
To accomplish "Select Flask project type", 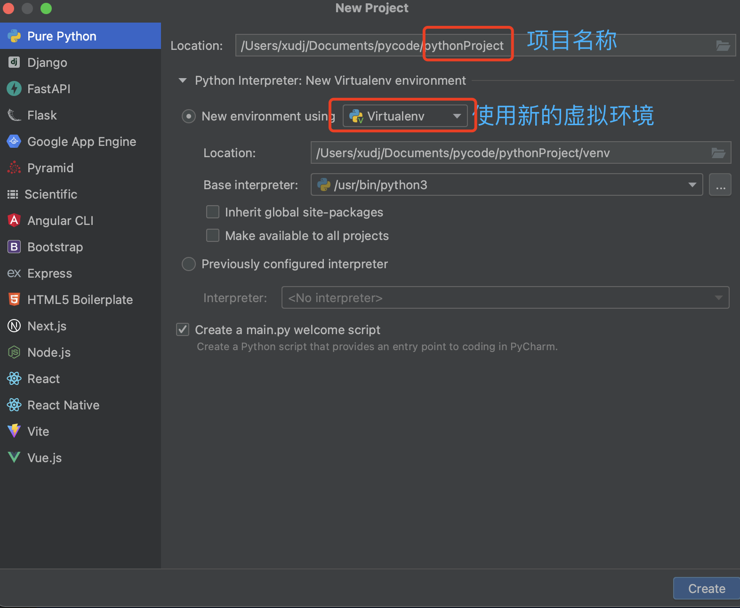I will pos(80,115).
